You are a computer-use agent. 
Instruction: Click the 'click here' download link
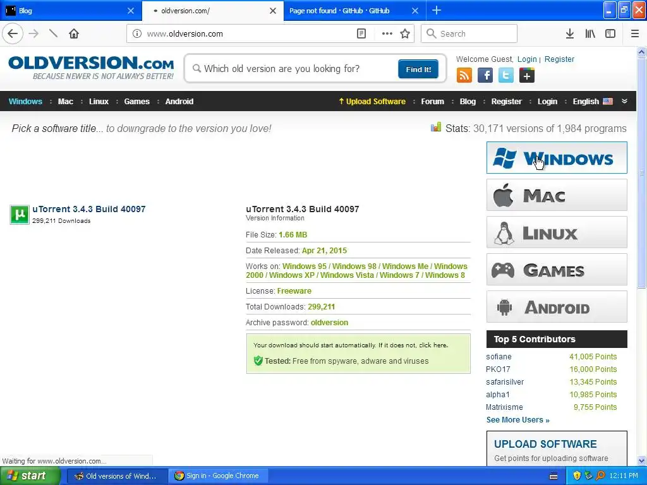(433, 345)
